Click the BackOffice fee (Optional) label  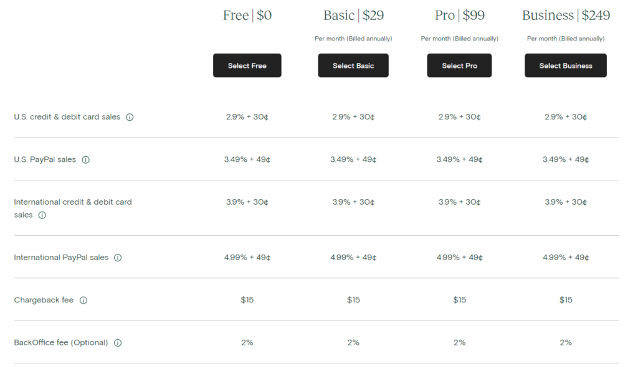click(61, 343)
